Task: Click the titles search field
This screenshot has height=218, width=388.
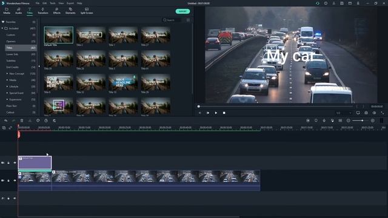Action: click(172, 20)
